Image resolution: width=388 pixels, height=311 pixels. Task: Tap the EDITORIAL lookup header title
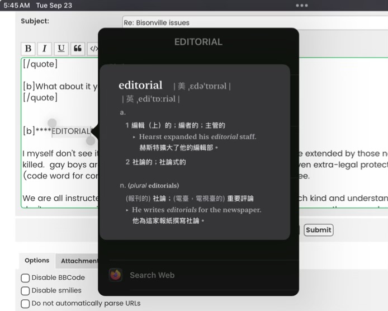198,42
